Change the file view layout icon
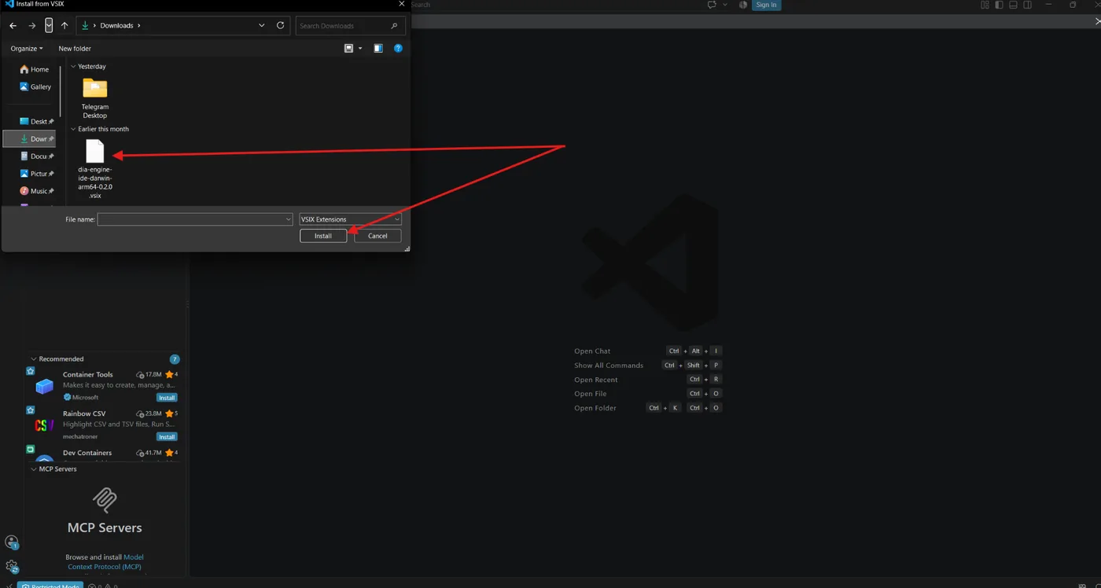This screenshot has width=1101, height=588. pos(349,49)
